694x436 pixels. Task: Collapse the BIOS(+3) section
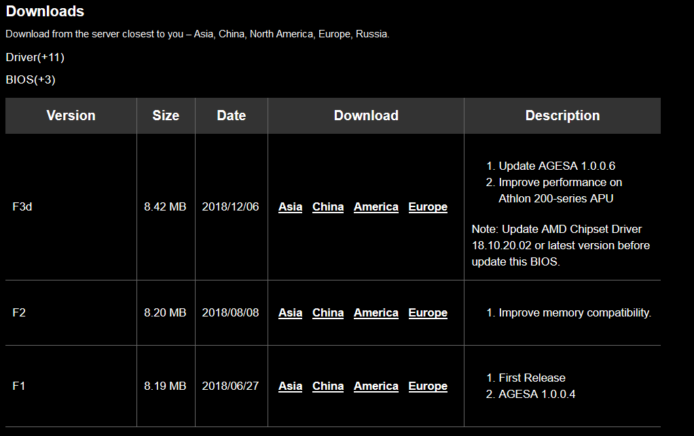[31, 79]
